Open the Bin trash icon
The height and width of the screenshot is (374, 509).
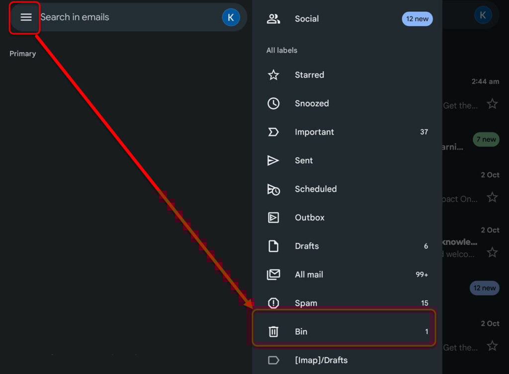click(273, 331)
